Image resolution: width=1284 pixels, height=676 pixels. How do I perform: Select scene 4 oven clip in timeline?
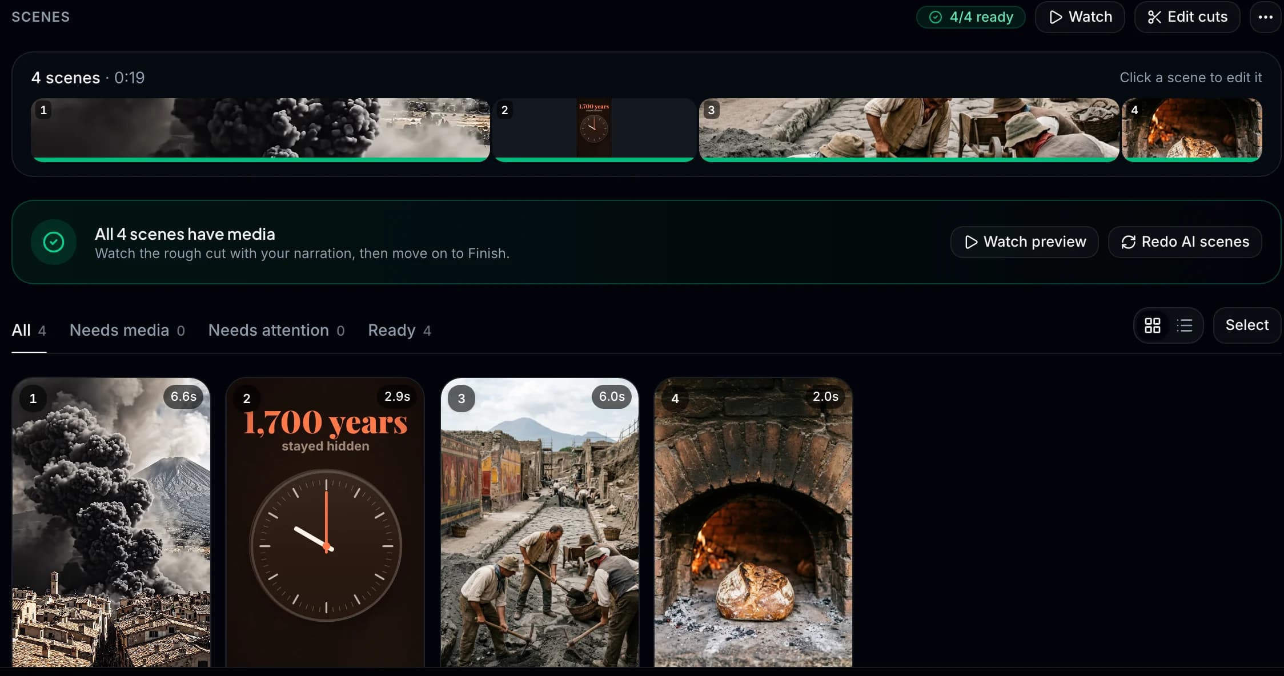tap(1192, 130)
